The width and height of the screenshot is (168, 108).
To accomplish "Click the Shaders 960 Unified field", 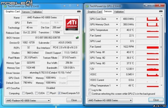I will click(x=33, y=53).
